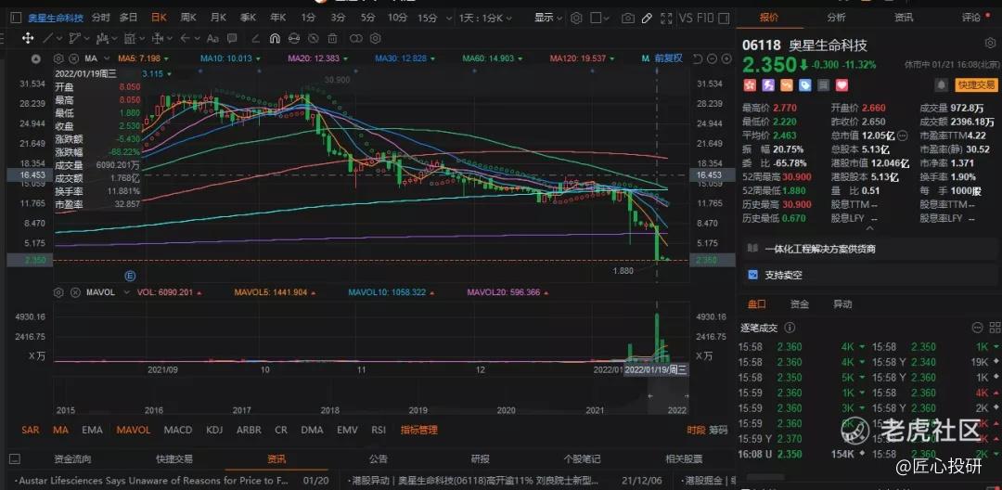Viewport: 1002px width, 490px height.
Task: Open chart settings gear in top toolbar
Action: pyautogui.click(x=576, y=18)
